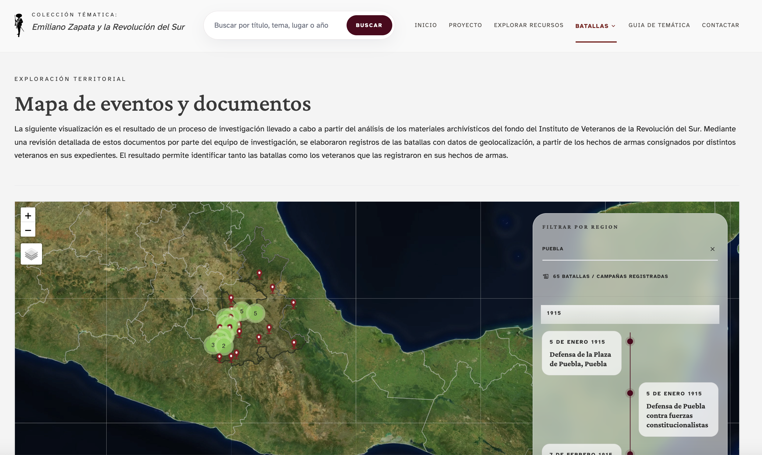The height and width of the screenshot is (455, 762).
Task: Open the PUEBLA region filter dropdown
Action: pos(630,249)
